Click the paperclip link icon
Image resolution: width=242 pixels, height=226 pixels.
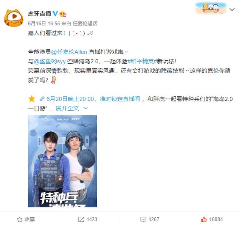42,99
